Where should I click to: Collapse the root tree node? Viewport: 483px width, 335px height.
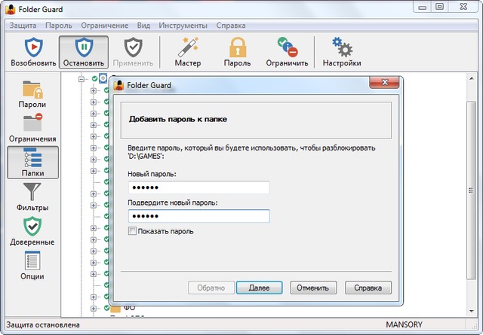pyautogui.click(x=83, y=78)
